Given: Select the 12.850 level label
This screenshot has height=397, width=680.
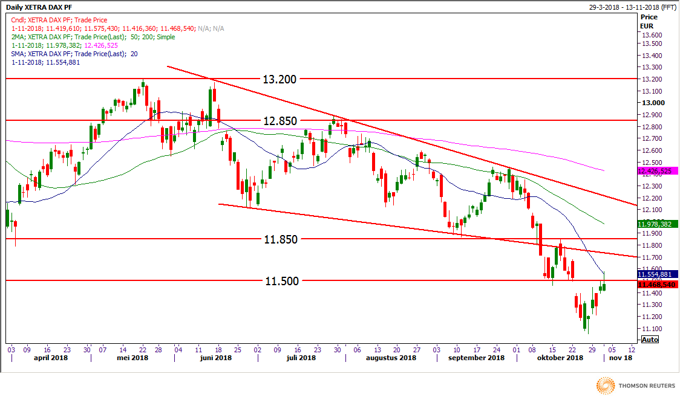Looking at the screenshot, I should coord(280,121).
